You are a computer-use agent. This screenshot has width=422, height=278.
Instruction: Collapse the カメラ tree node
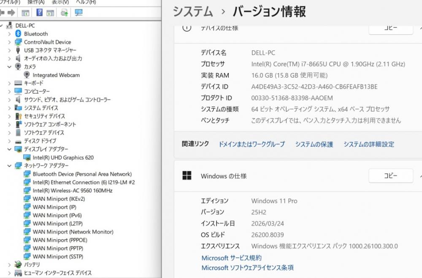9,67
